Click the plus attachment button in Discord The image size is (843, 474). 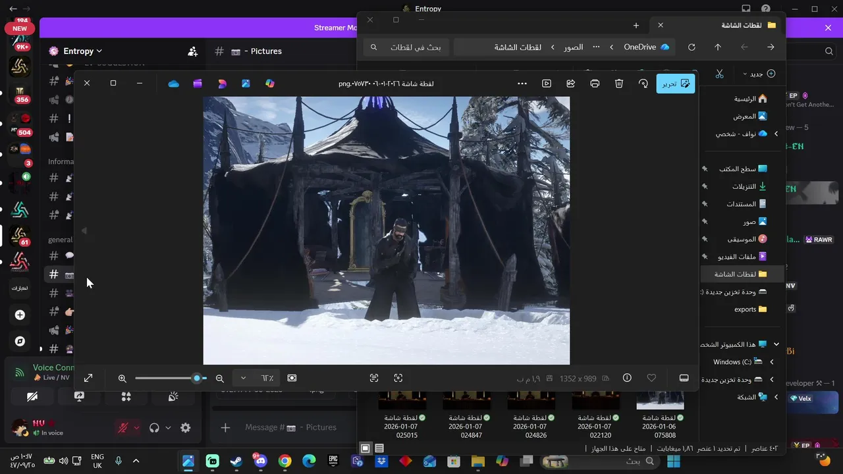(225, 428)
